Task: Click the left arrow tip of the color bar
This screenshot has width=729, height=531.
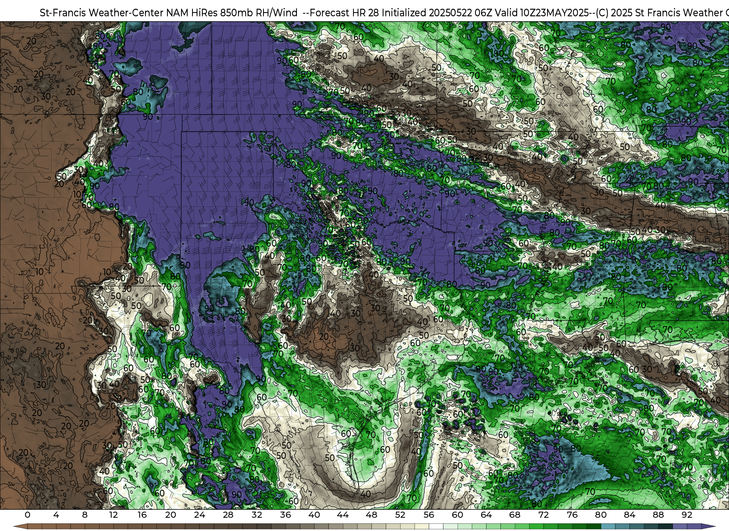Action: coord(21,526)
